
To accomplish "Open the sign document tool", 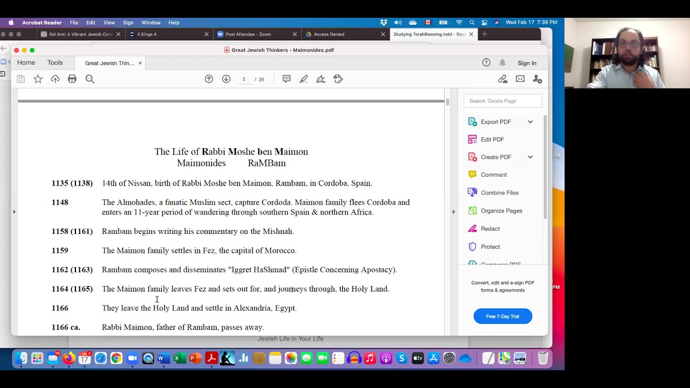I will (321, 79).
